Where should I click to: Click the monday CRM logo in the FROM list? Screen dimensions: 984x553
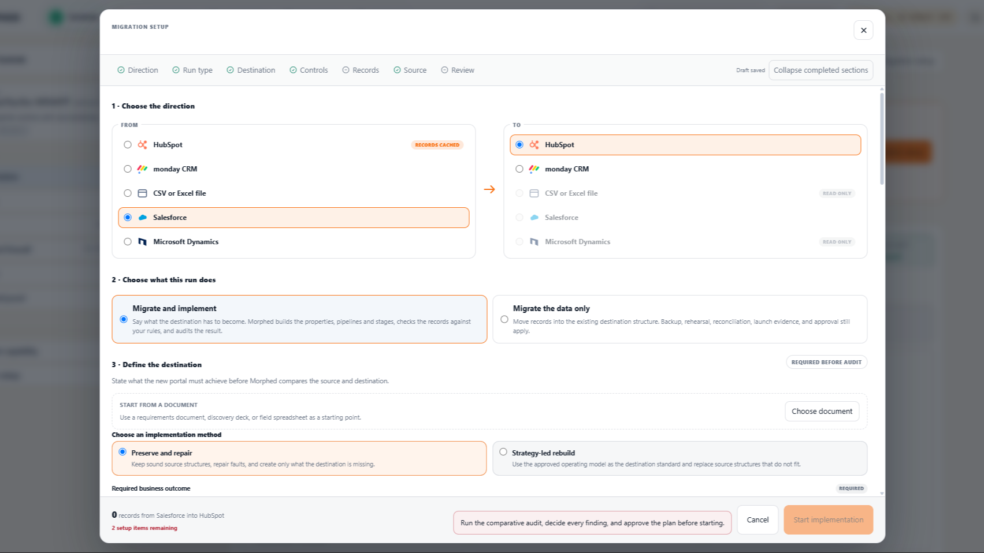(142, 169)
